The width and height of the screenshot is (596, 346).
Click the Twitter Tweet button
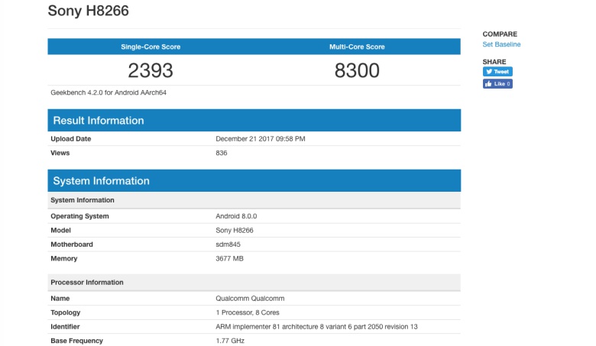pos(497,72)
